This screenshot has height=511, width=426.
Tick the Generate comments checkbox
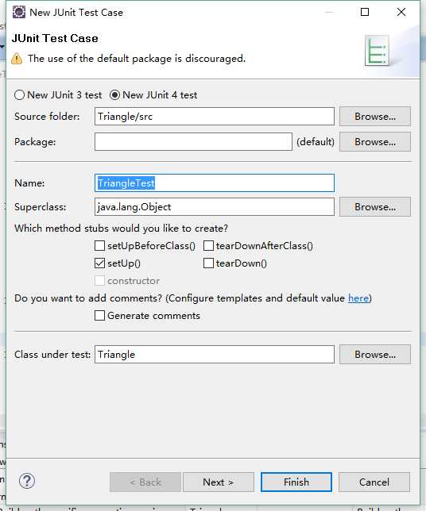click(x=99, y=316)
